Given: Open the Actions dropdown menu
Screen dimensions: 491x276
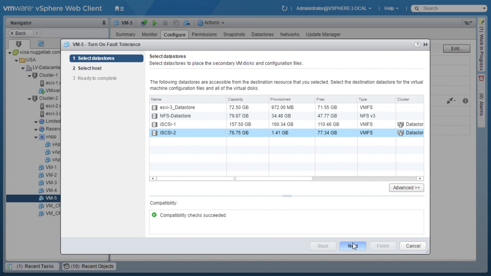Looking at the screenshot, I should pyautogui.click(x=211, y=23).
